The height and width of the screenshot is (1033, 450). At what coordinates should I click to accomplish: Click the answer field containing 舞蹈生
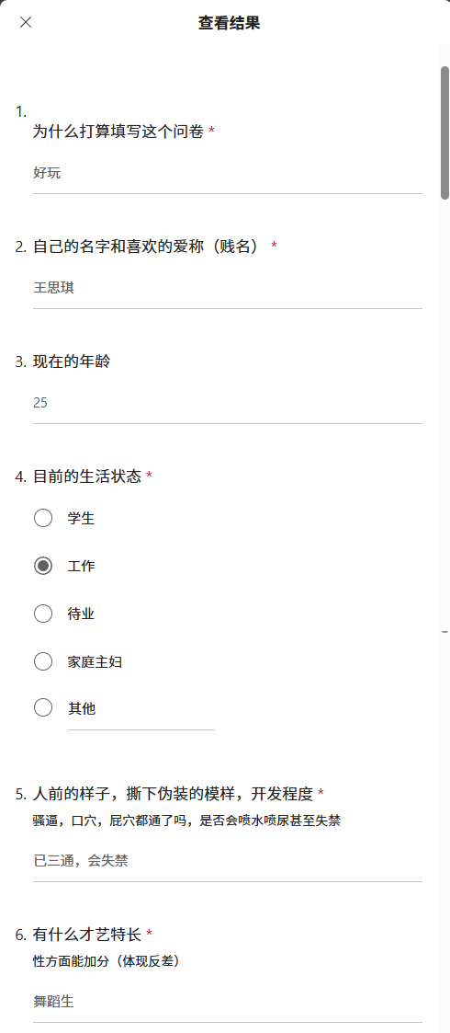[228, 1002]
